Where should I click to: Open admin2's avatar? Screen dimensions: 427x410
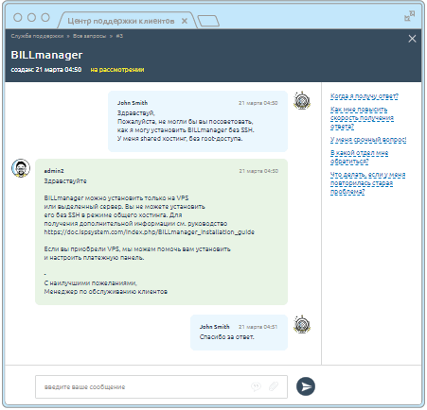pyautogui.click(x=21, y=168)
